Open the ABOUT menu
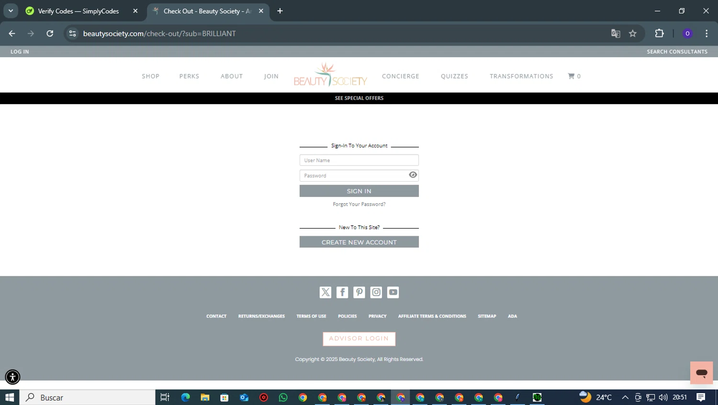The width and height of the screenshot is (718, 405). click(x=232, y=76)
